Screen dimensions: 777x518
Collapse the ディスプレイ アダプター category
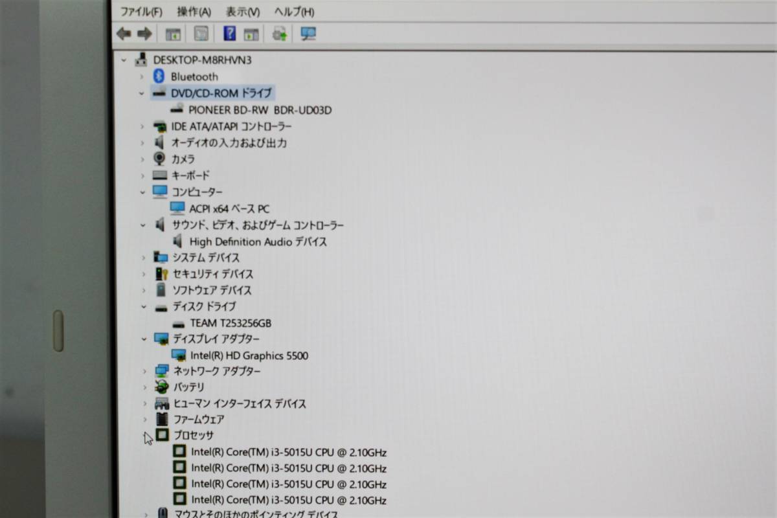(143, 339)
